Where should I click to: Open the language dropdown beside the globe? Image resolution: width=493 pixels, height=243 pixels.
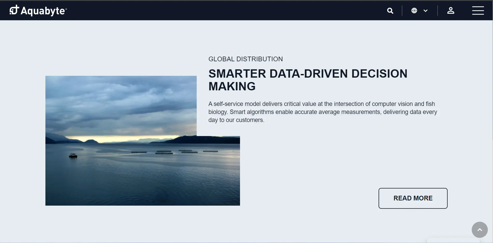click(426, 11)
